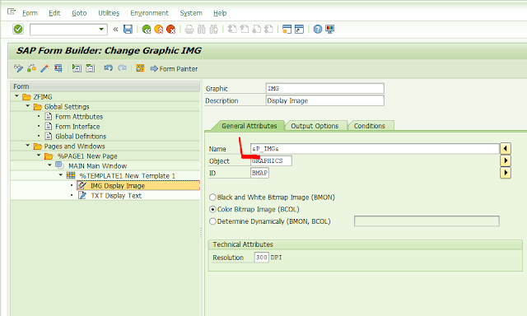Switch to the General Attributes tab
Viewport: 527px width, 316px height.
[x=249, y=126]
